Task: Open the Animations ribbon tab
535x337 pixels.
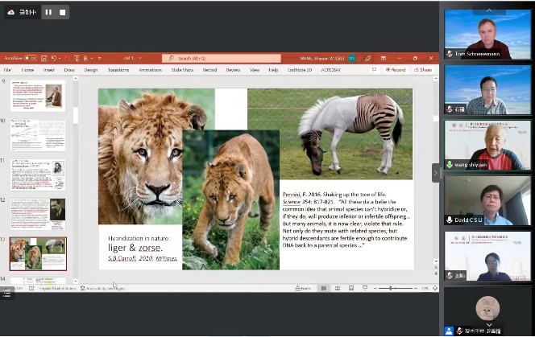Action: pyautogui.click(x=150, y=70)
